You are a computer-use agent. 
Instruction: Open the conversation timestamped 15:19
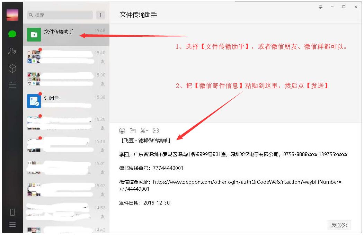(x=66, y=145)
